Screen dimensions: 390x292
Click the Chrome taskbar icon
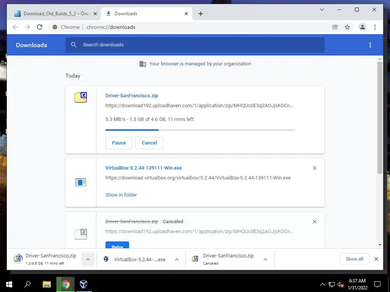pyautogui.click(x=66, y=284)
